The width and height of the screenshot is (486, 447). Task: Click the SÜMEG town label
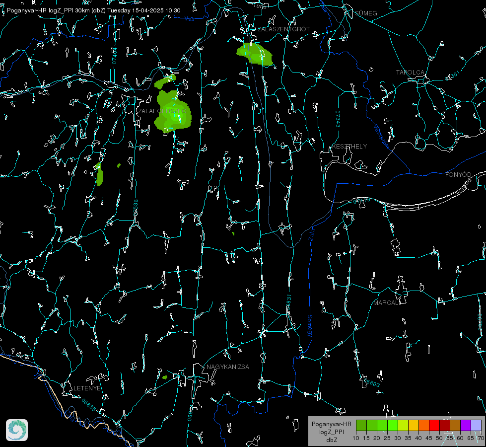366,13
